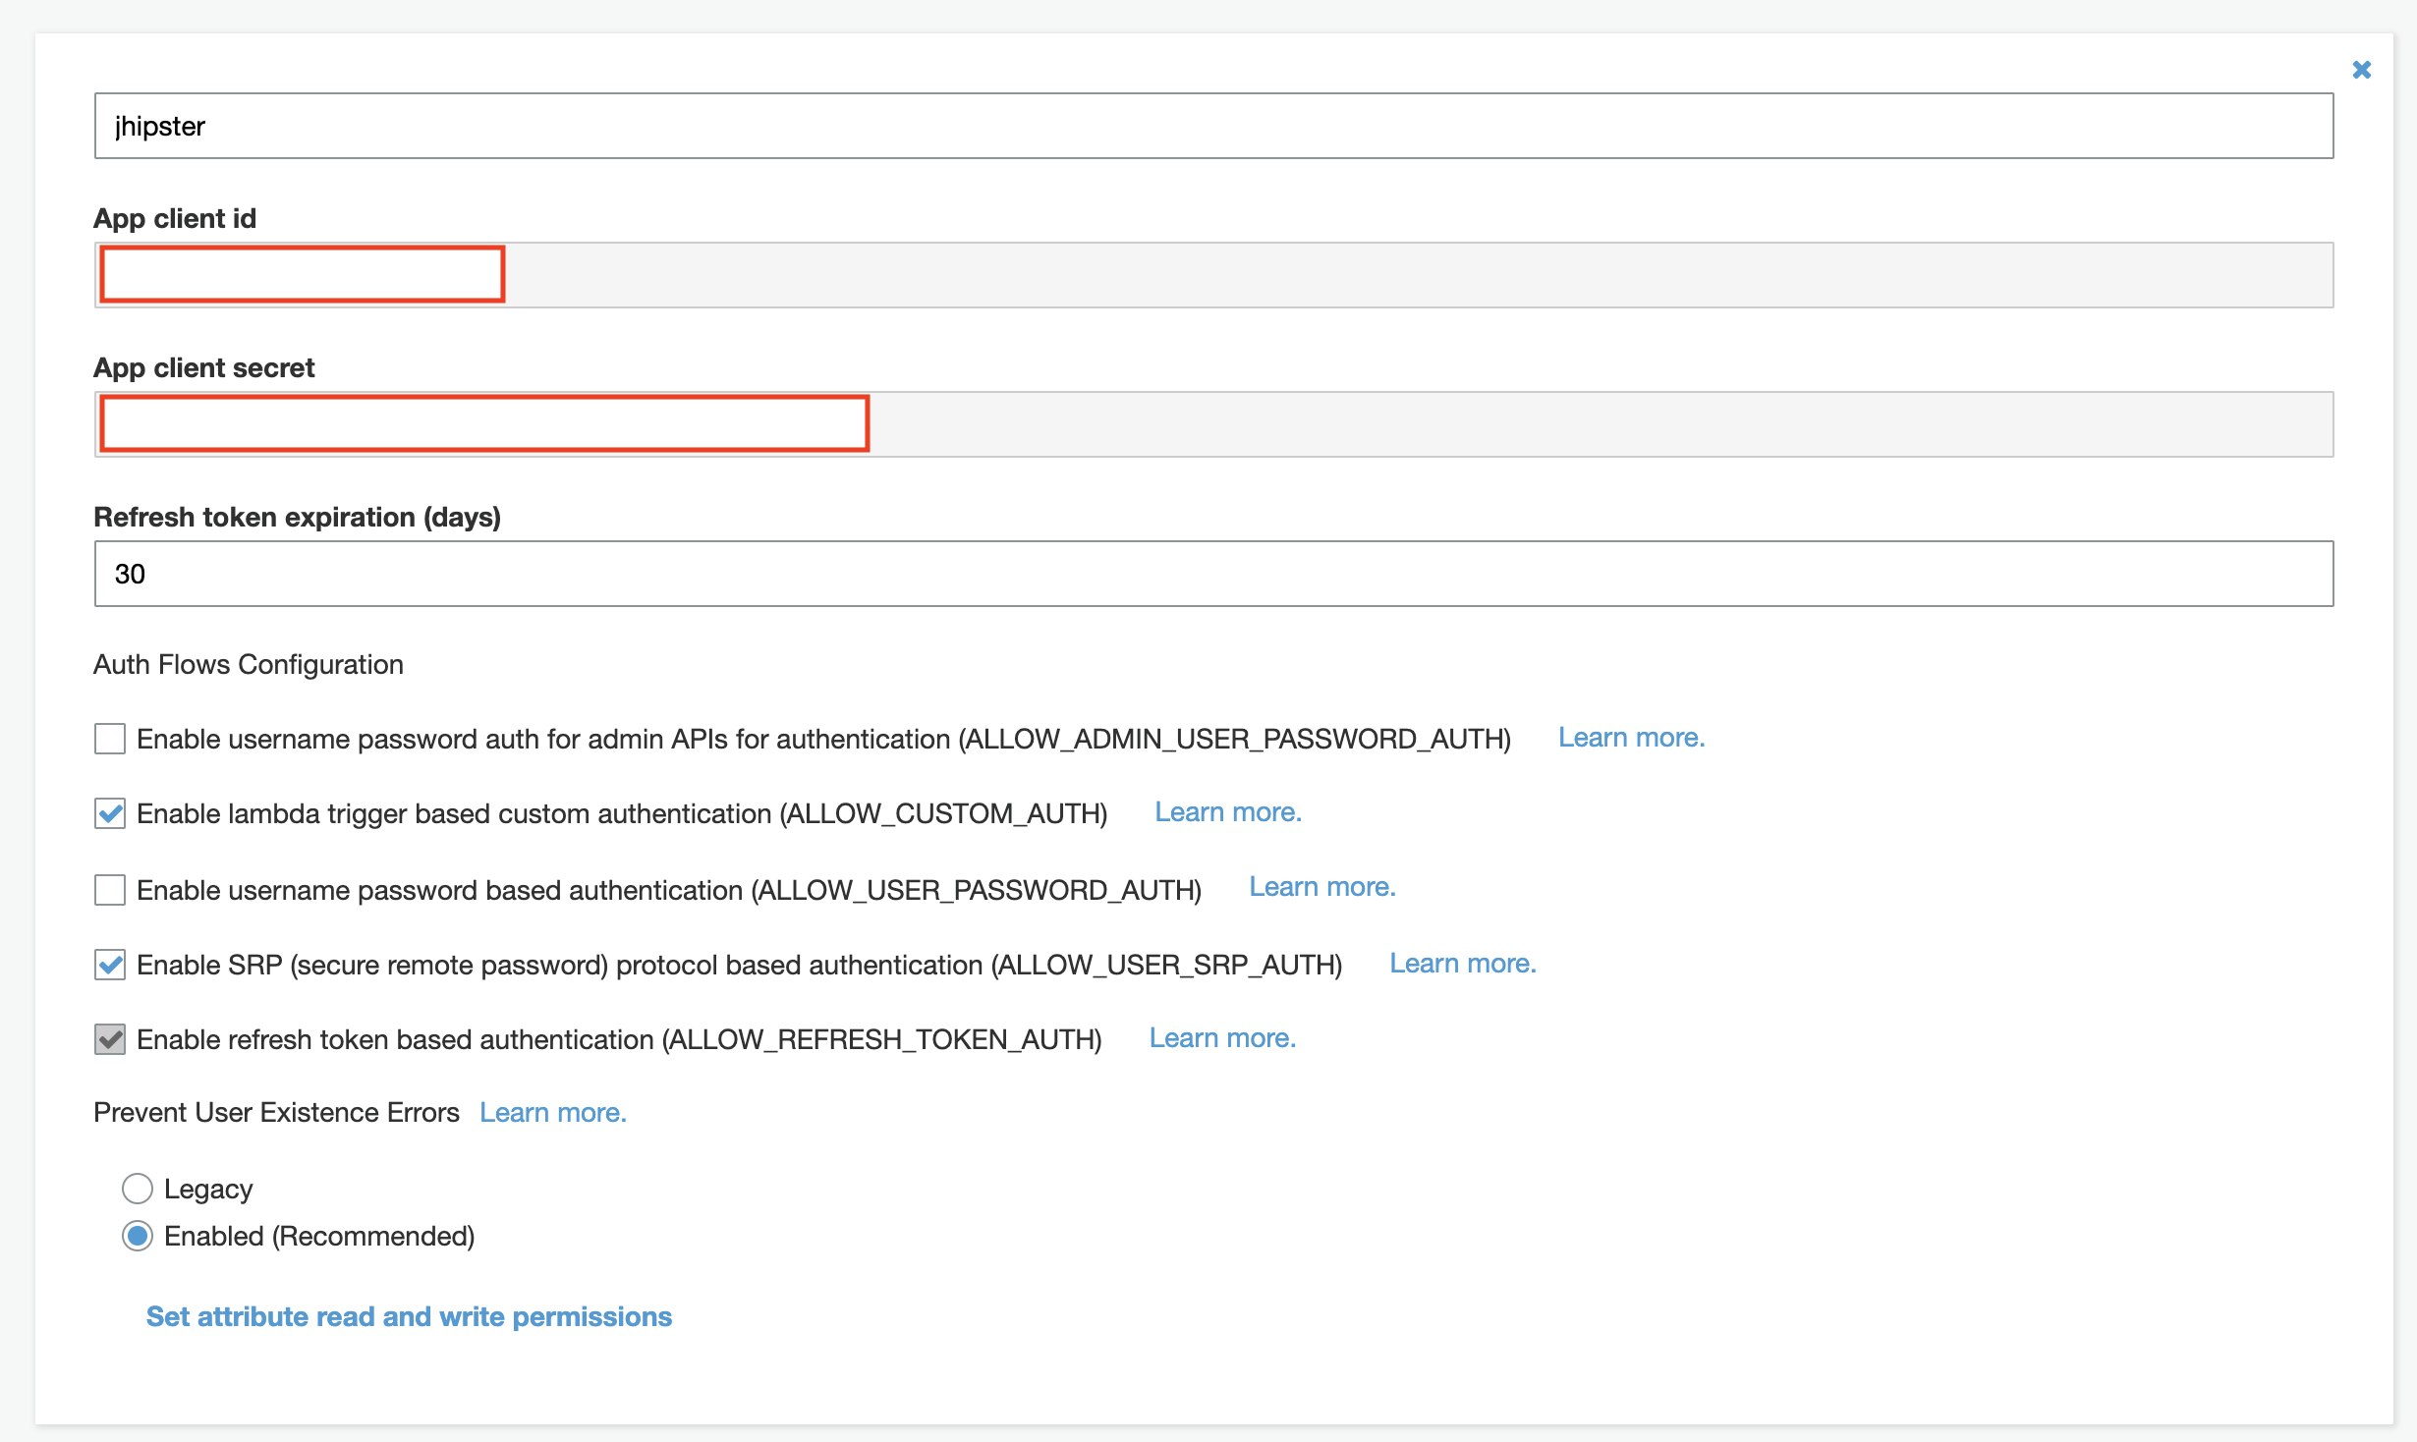Click the Refresh token expiration days field
The height and width of the screenshot is (1442, 2417).
point(1212,574)
